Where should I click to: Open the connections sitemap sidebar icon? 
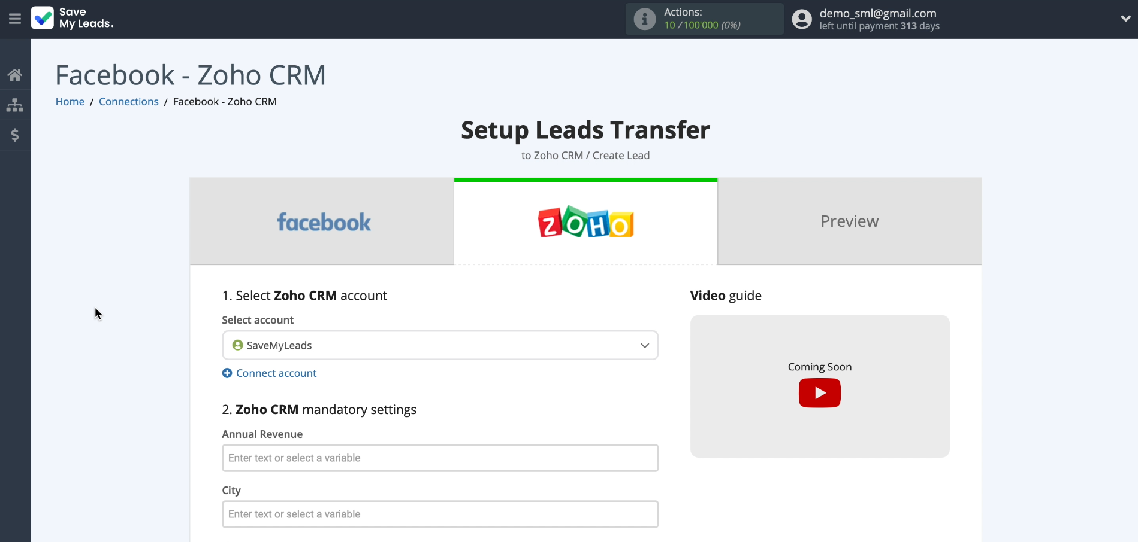pos(15,105)
